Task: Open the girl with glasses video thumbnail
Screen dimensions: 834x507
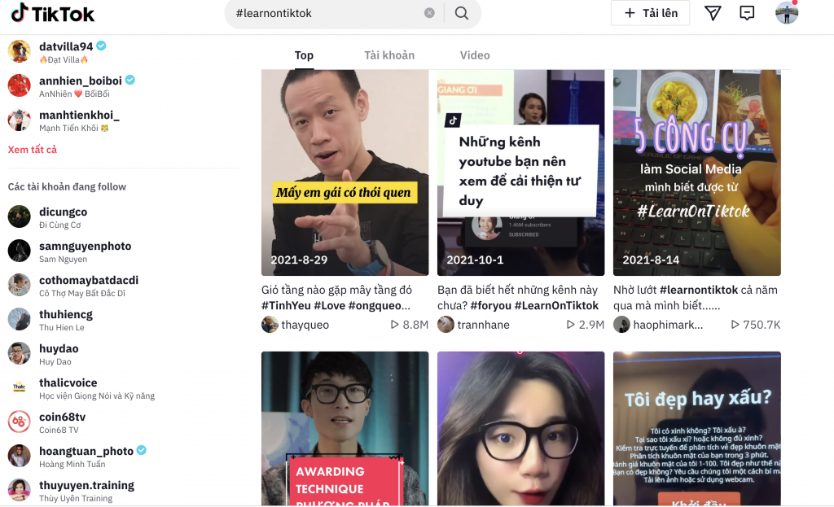Action: 520,428
